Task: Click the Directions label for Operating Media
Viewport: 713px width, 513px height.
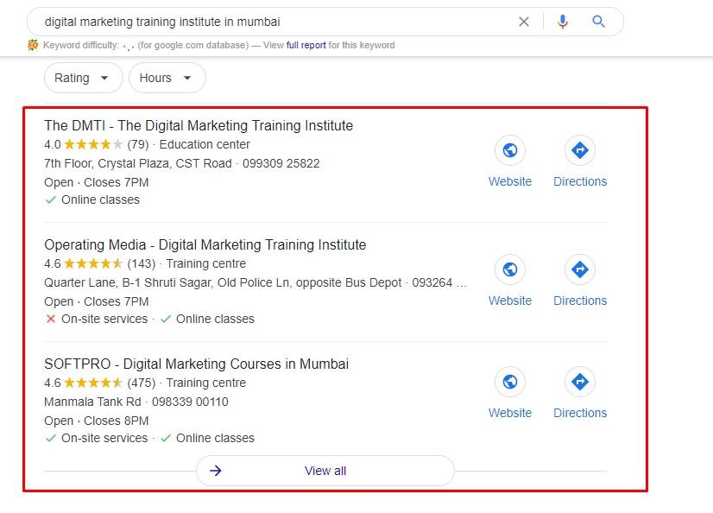Action: (580, 301)
